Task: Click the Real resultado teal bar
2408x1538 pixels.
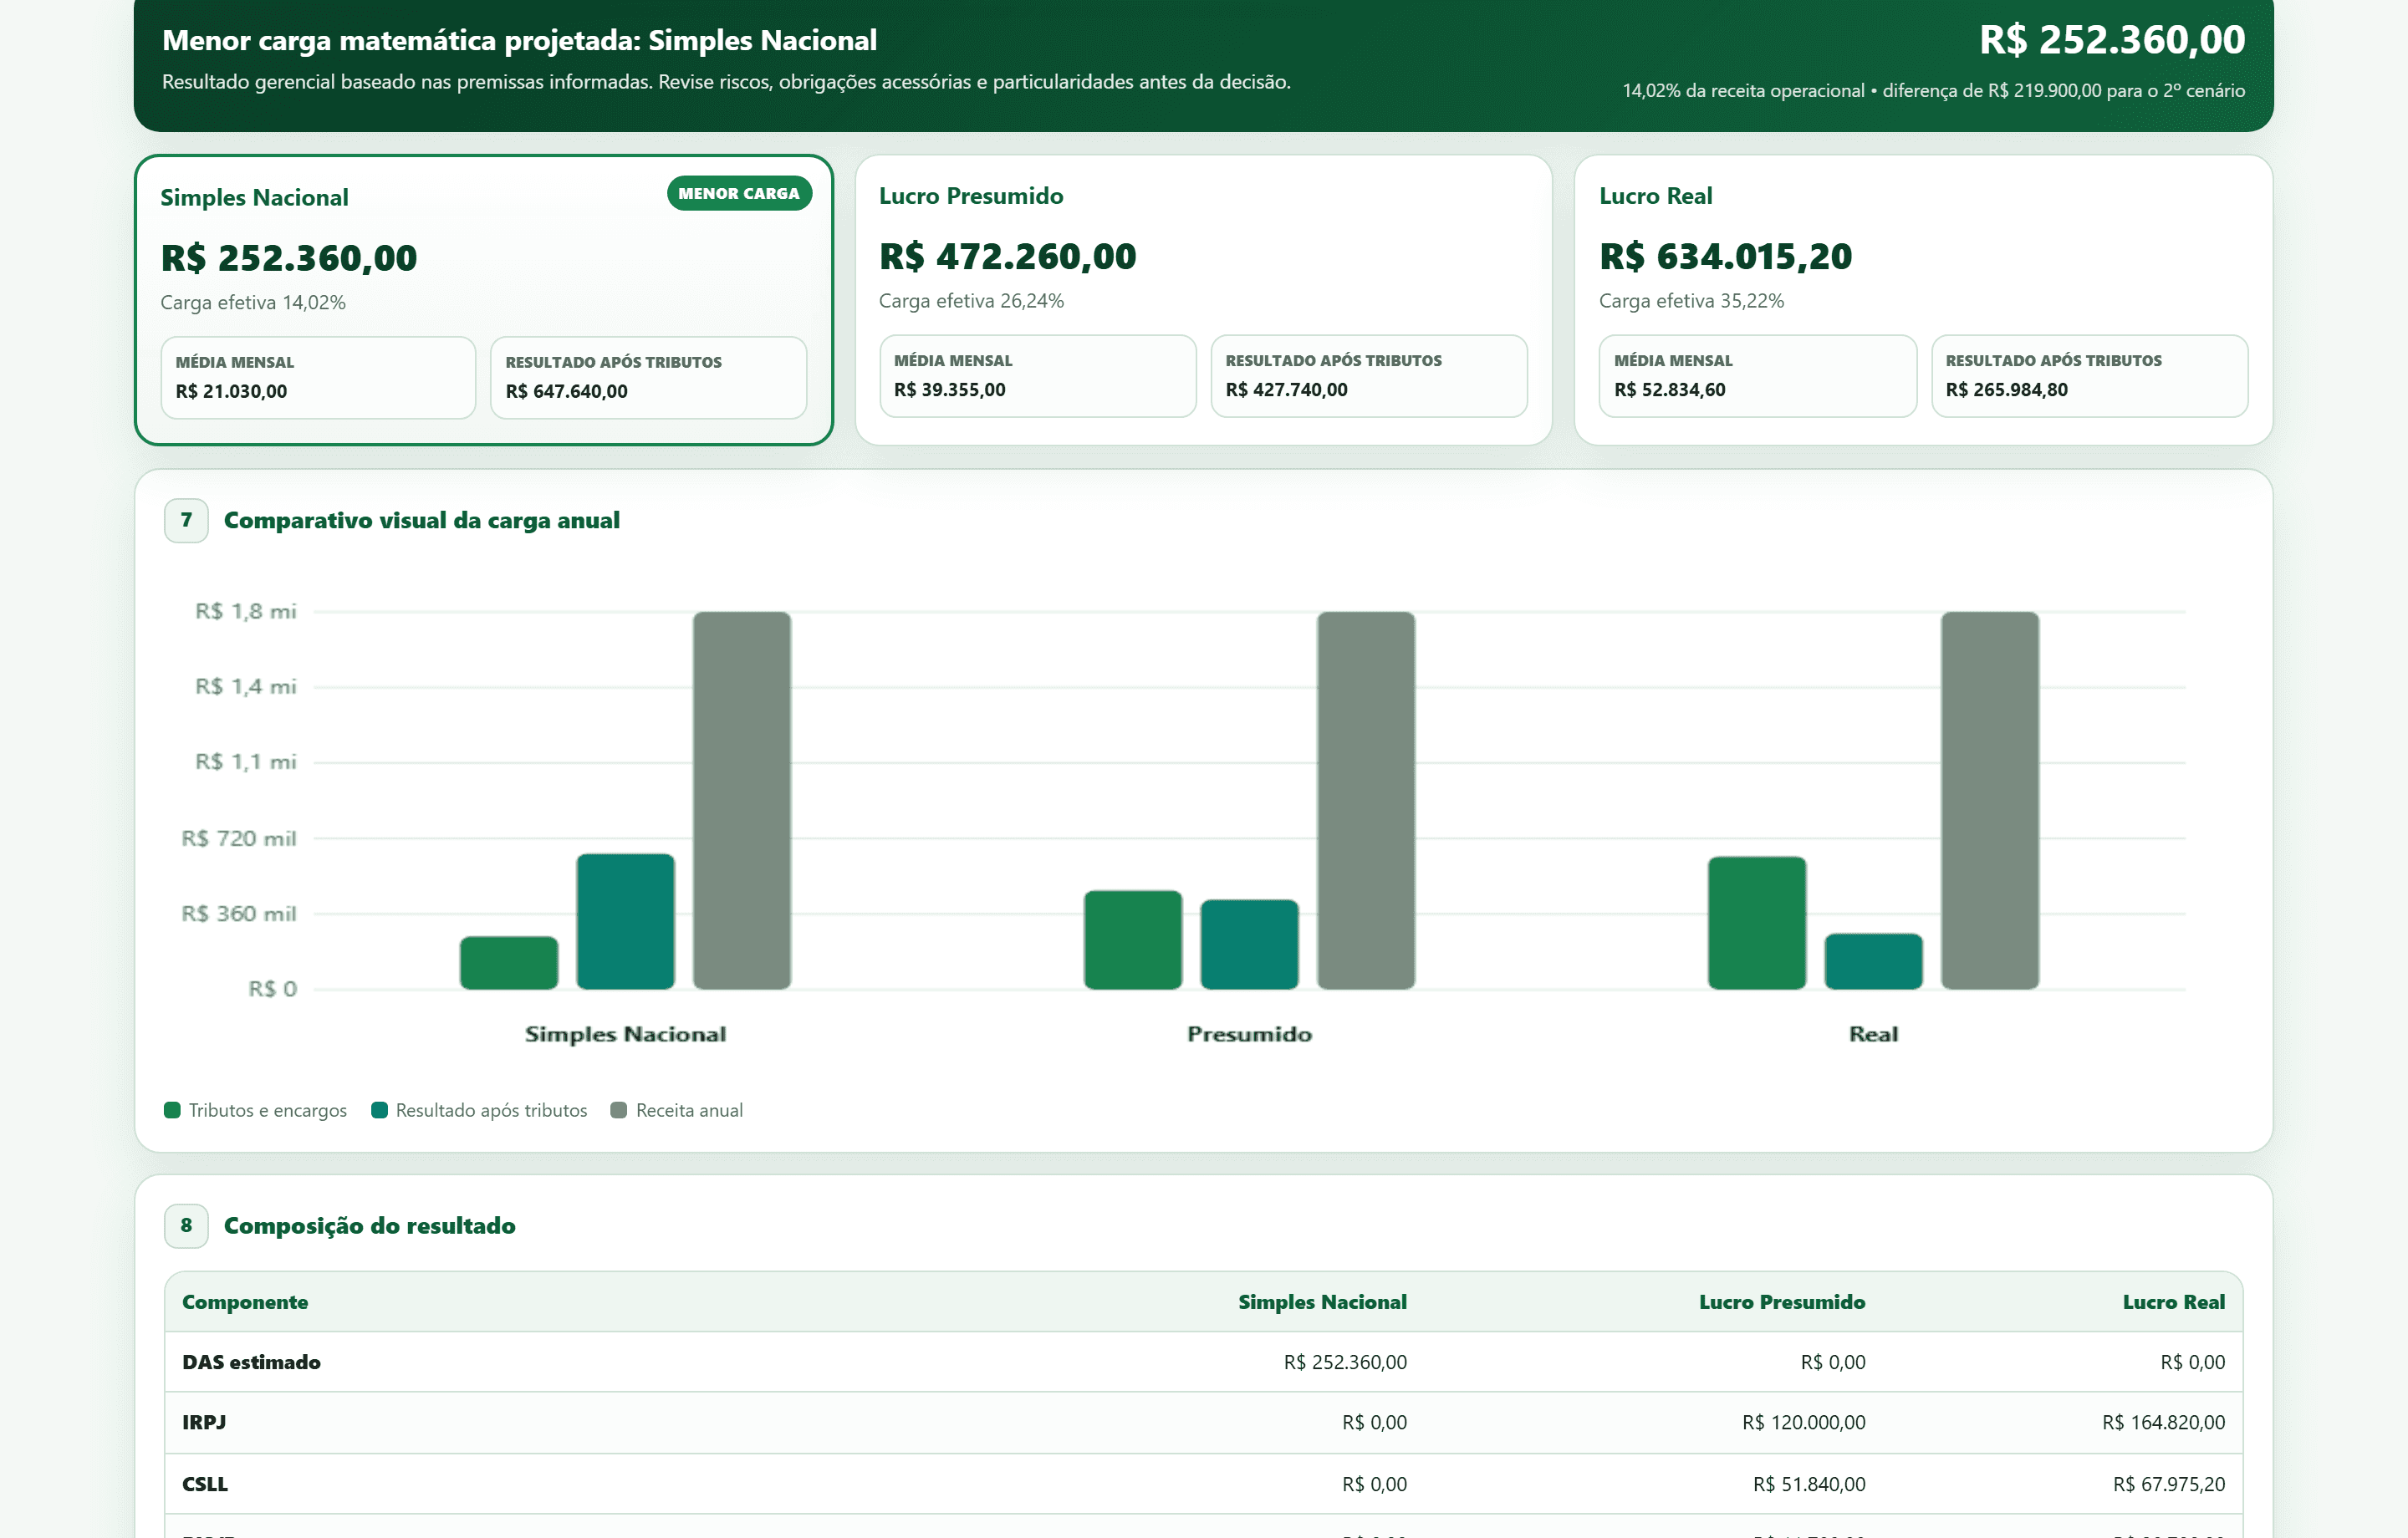Action: [x=1873, y=962]
